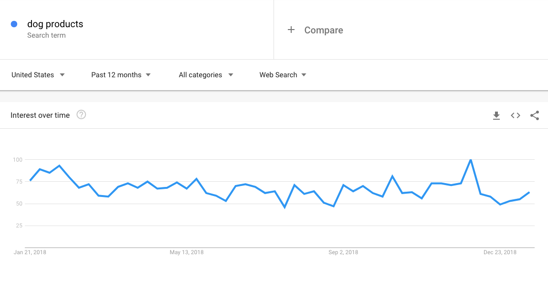Click the Jan 21, 2018 axis label

click(30, 252)
